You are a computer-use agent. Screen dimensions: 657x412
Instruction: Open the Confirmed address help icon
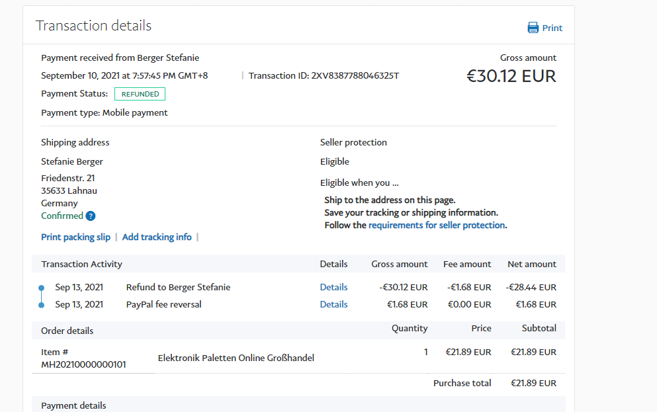(x=91, y=216)
